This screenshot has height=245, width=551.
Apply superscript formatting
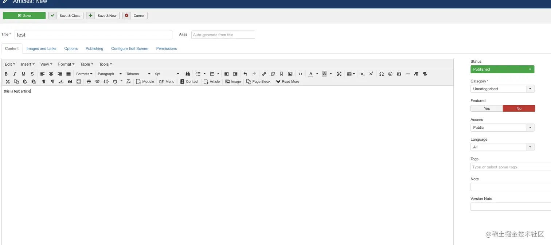point(371,74)
